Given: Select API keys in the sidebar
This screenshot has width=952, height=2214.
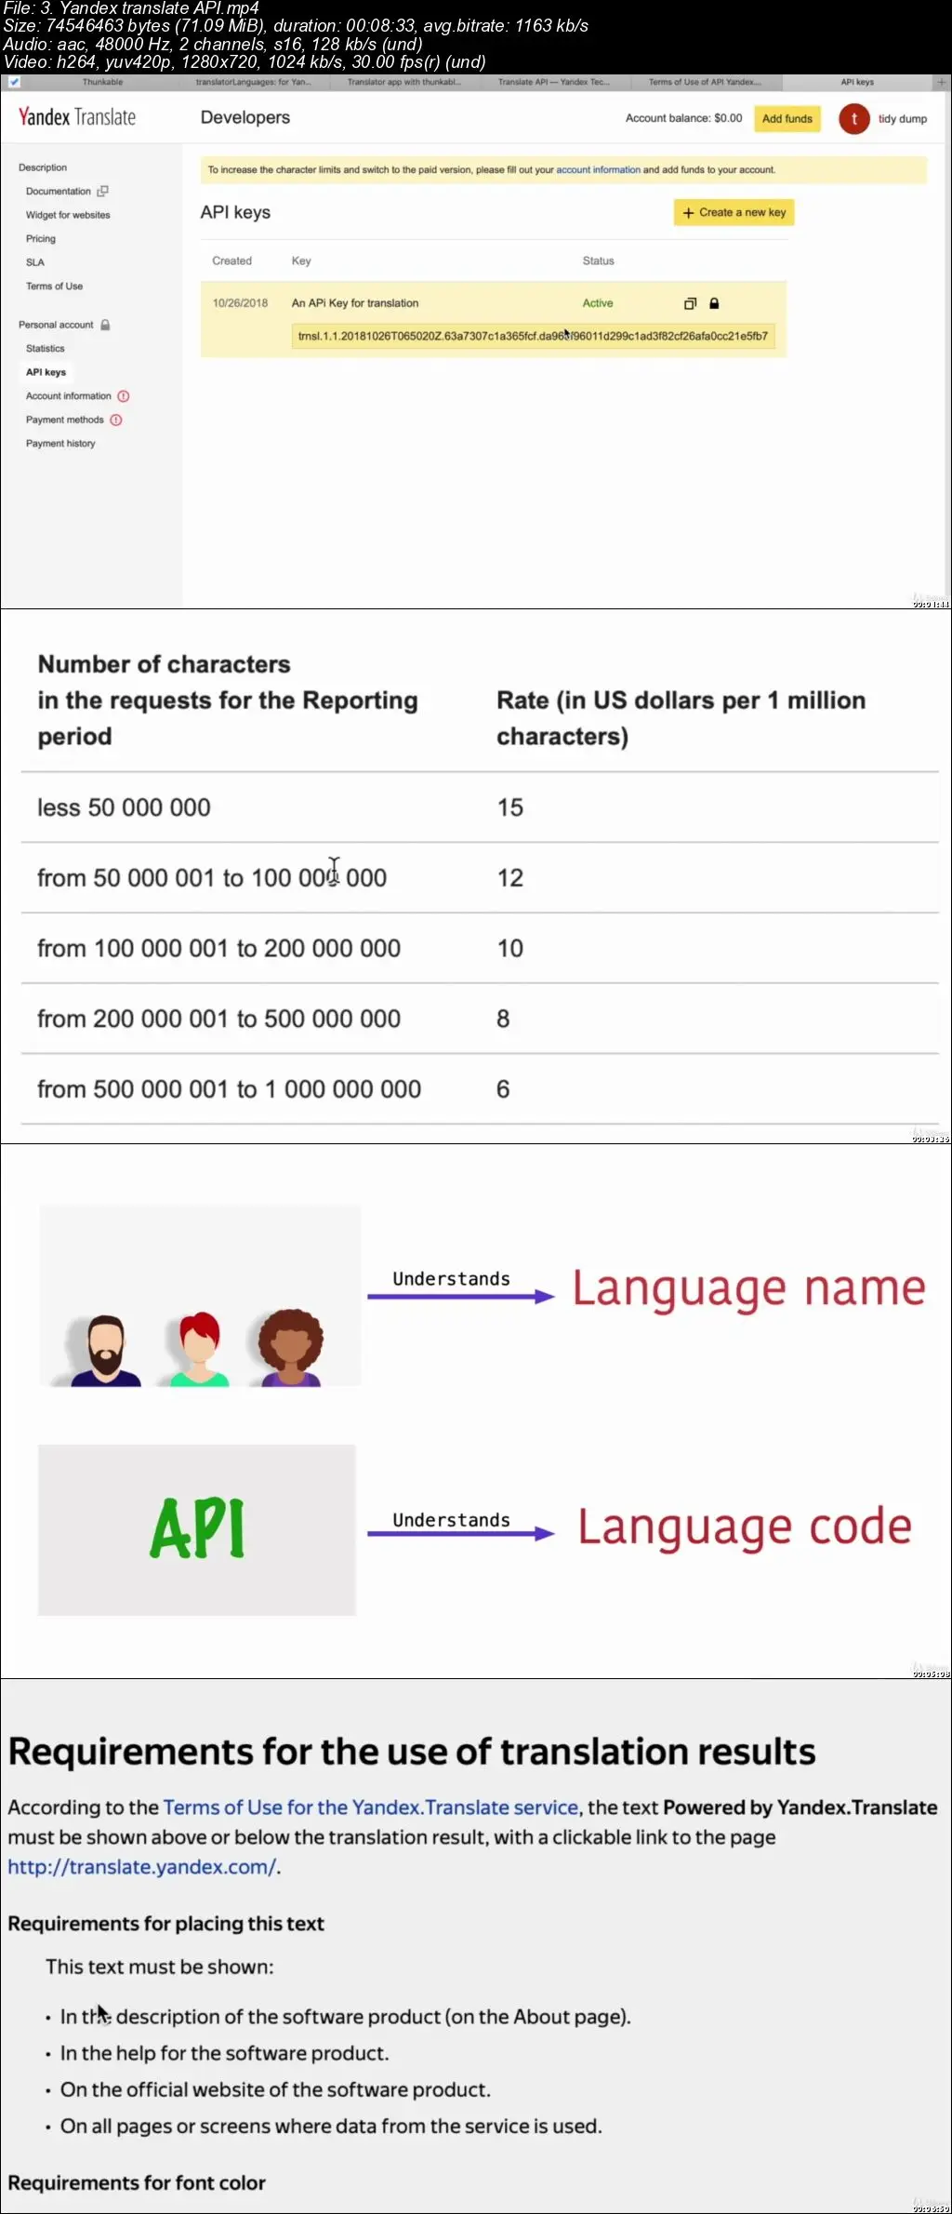Looking at the screenshot, I should coord(46,372).
